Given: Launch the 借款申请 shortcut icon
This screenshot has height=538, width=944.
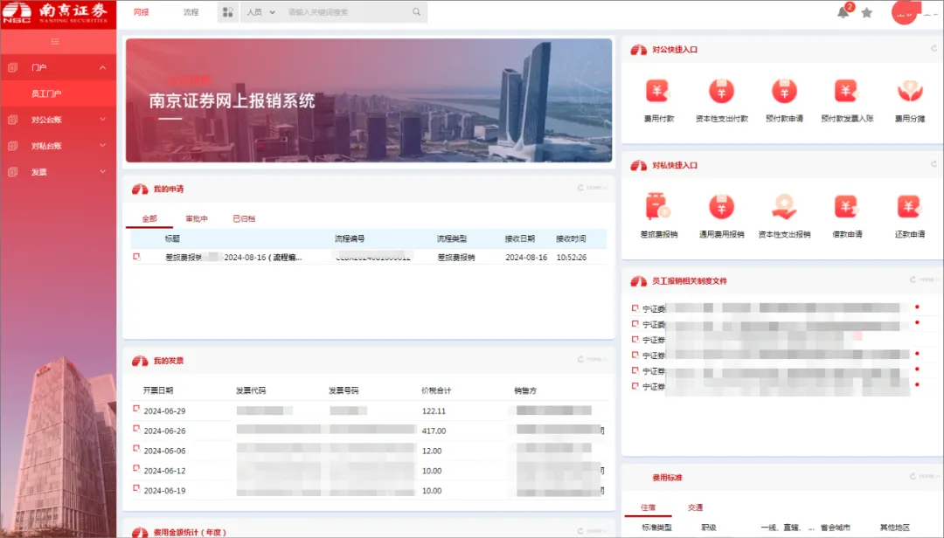Looking at the screenshot, I should [x=846, y=207].
